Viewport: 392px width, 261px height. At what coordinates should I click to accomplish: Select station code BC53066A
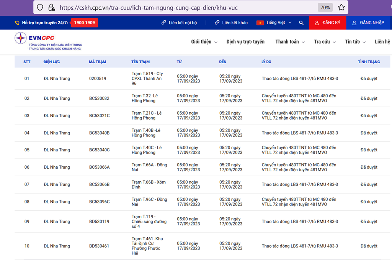tap(99, 167)
